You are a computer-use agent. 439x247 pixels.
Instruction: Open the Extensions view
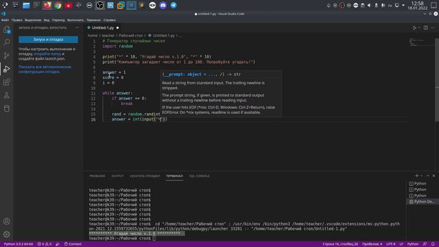click(6, 82)
